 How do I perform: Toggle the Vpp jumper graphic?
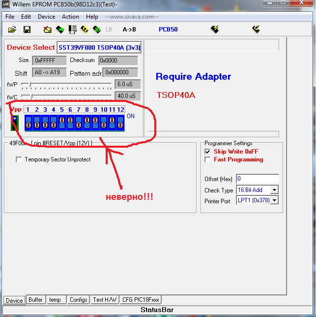tap(15, 123)
